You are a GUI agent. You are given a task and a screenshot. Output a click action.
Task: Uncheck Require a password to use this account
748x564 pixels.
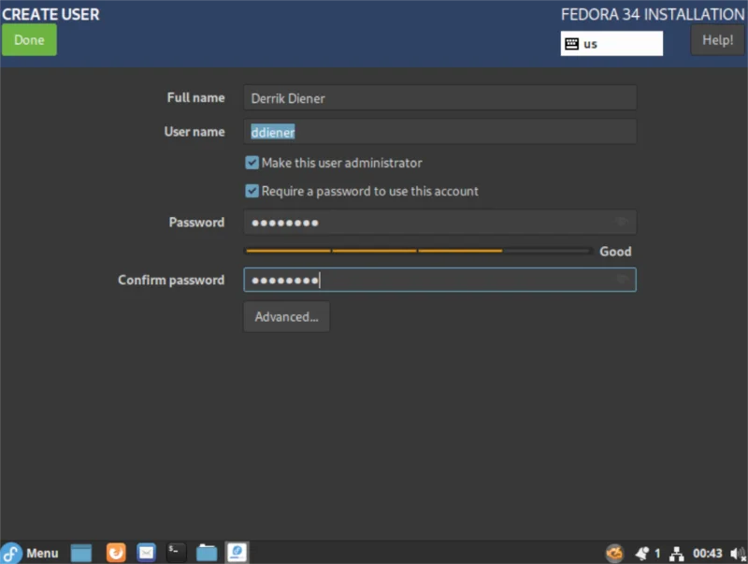252,192
